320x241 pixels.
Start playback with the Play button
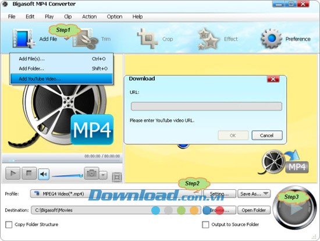pos(13,173)
